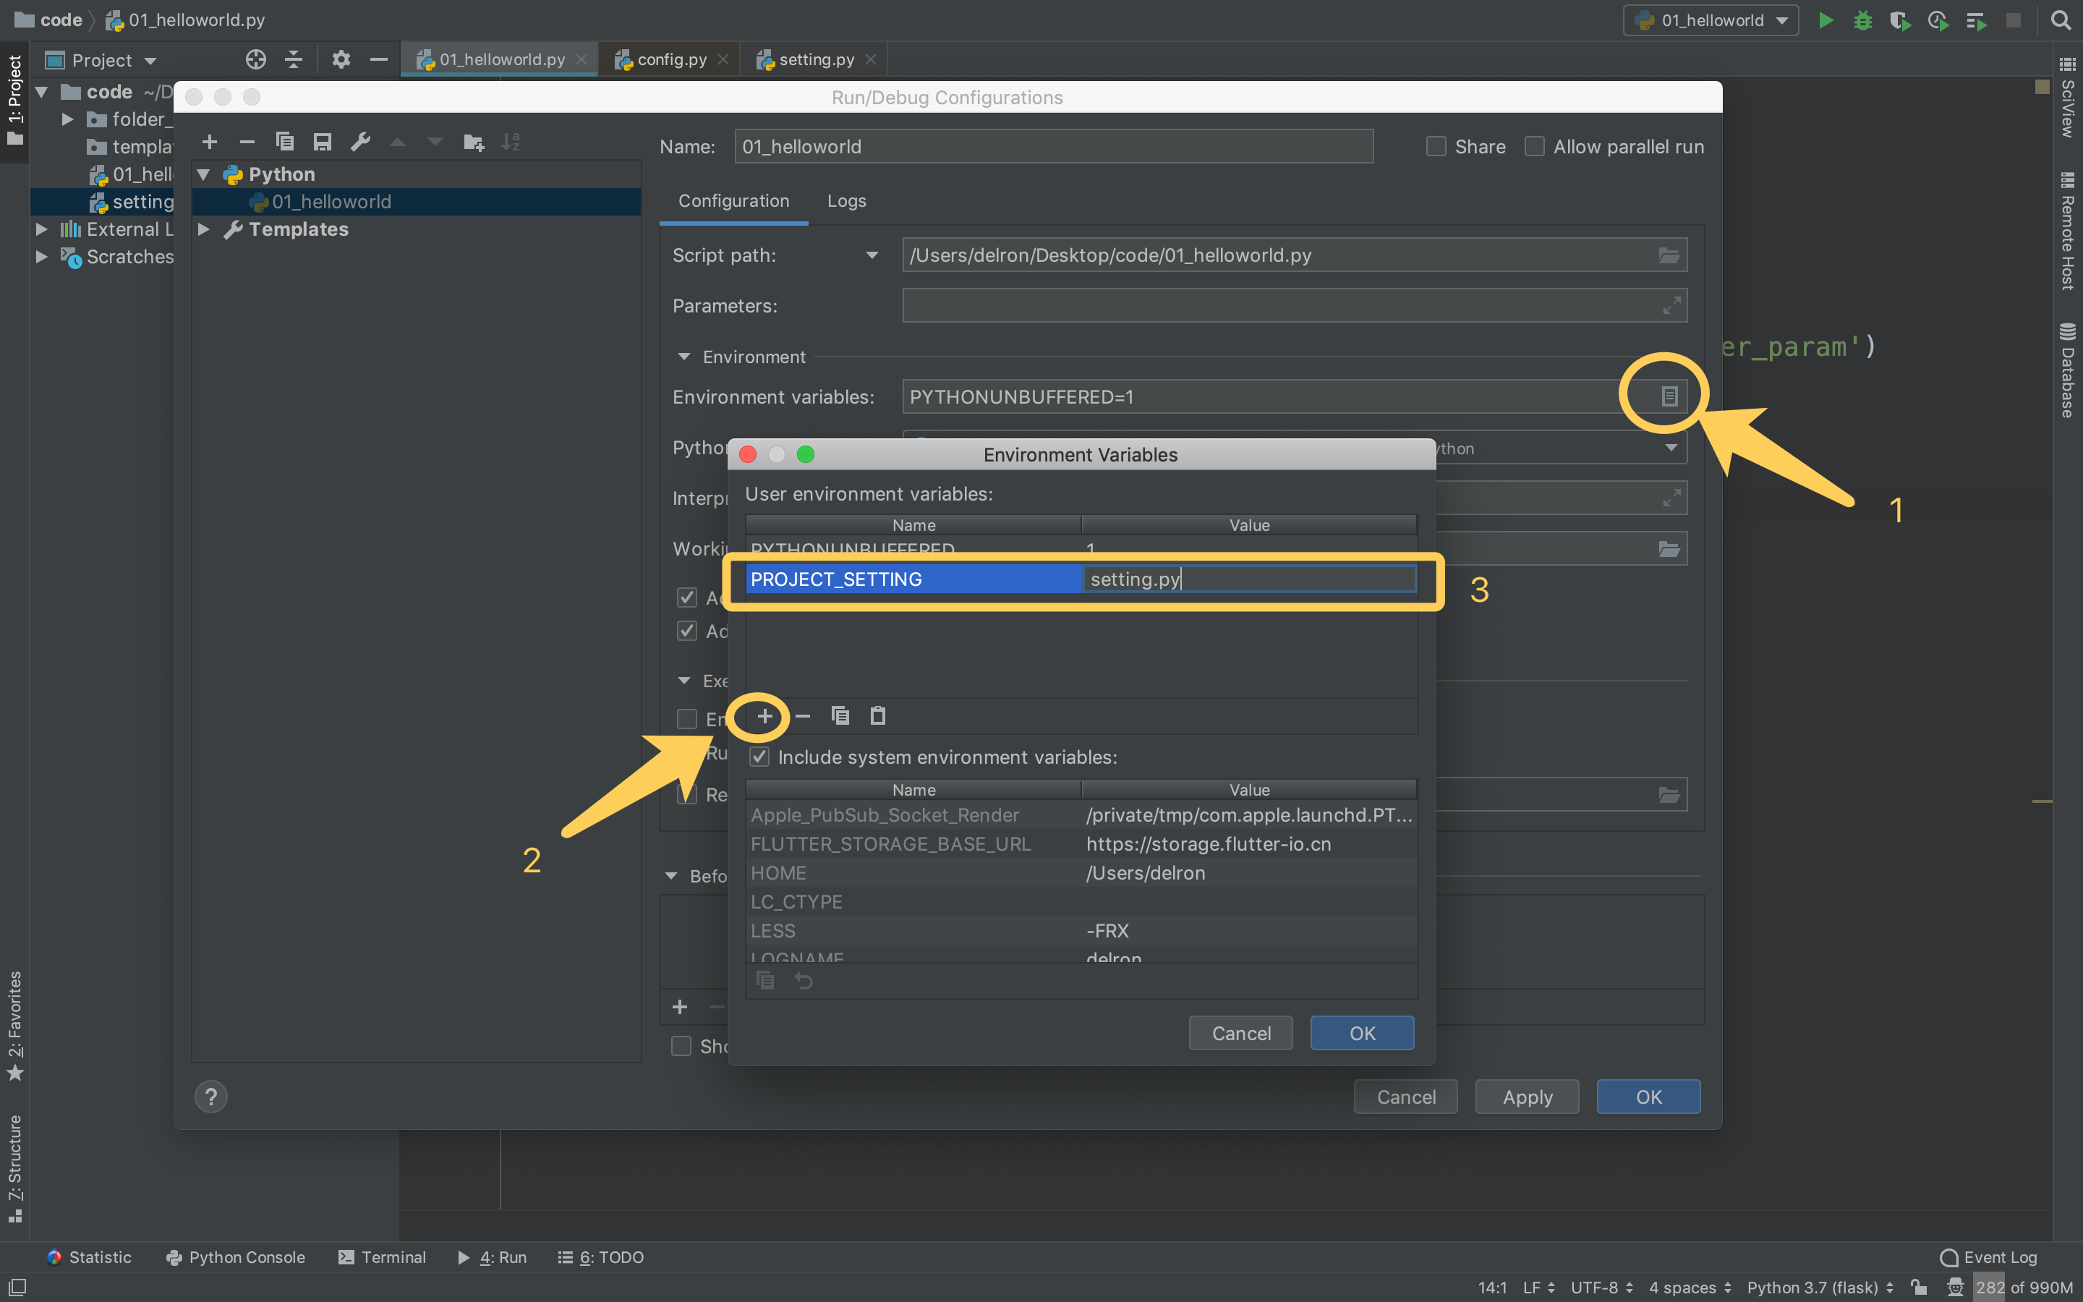Open Script path type dropdown arrow
Screen dimensions: 2083x1302
pyautogui.click(x=872, y=256)
